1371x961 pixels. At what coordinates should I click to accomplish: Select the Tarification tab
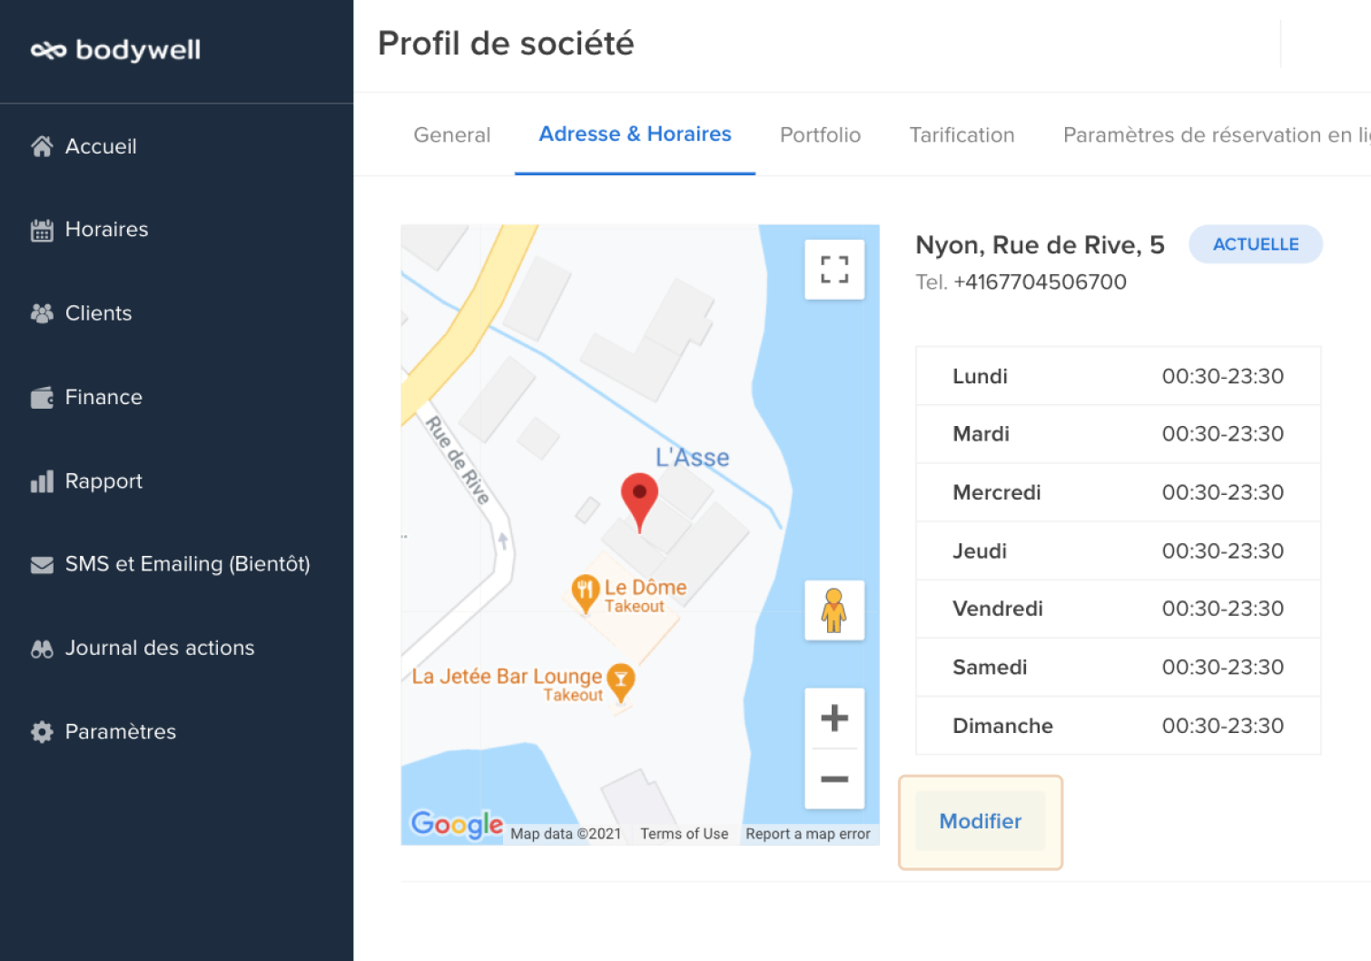coord(962,135)
